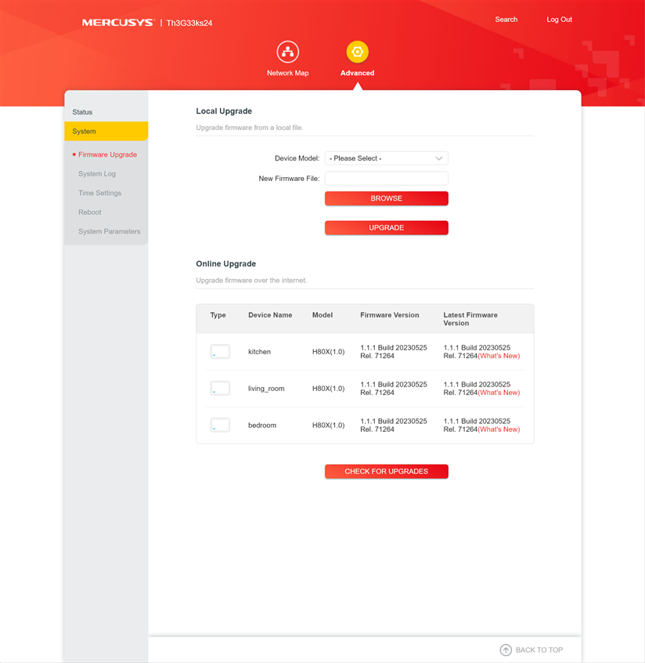The image size is (645, 663).
Task: Go to Time Settings
Action: 99,193
